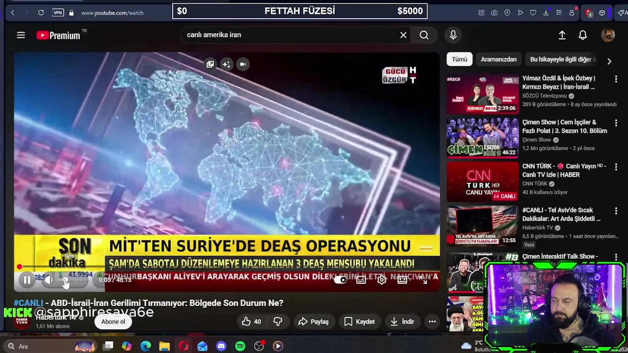Go back with the browser back arrow
The width and height of the screenshot is (628, 353).
click(13, 13)
